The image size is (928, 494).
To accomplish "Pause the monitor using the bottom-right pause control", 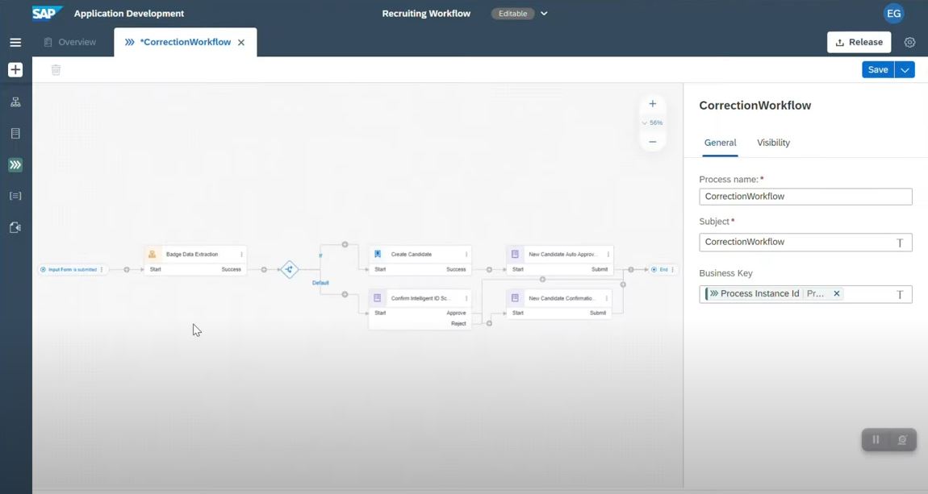I will pos(876,439).
